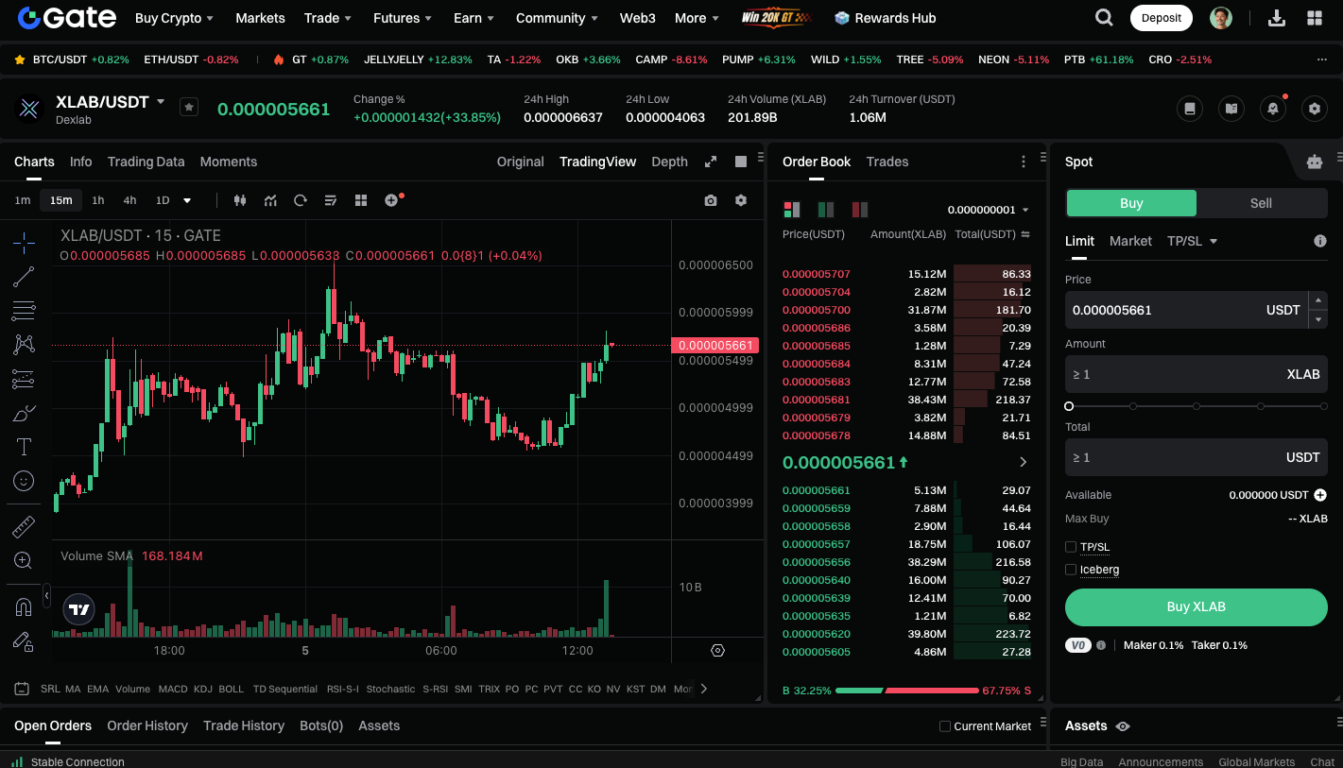Viewport: 1343px width, 768px height.
Task: Open the emoji icons tool
Action: (x=24, y=481)
